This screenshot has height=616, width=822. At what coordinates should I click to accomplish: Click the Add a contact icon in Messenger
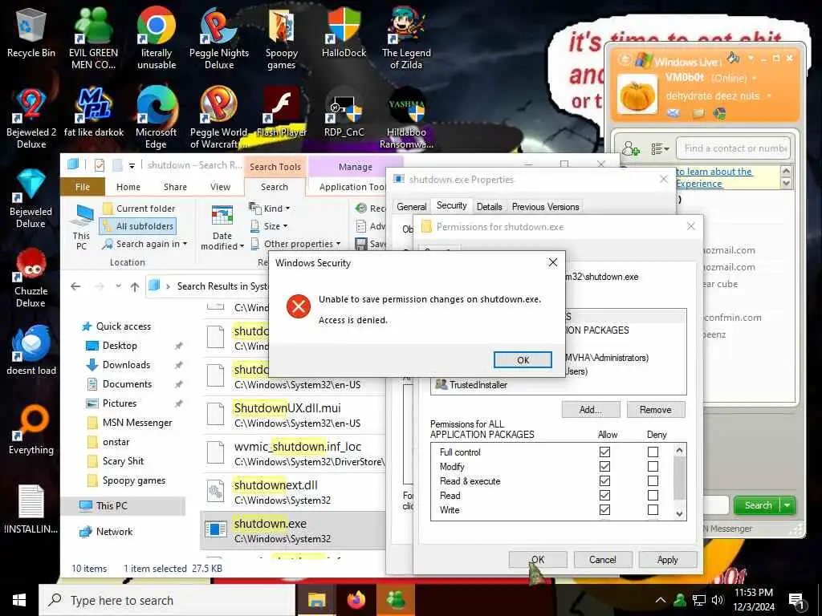pos(630,148)
